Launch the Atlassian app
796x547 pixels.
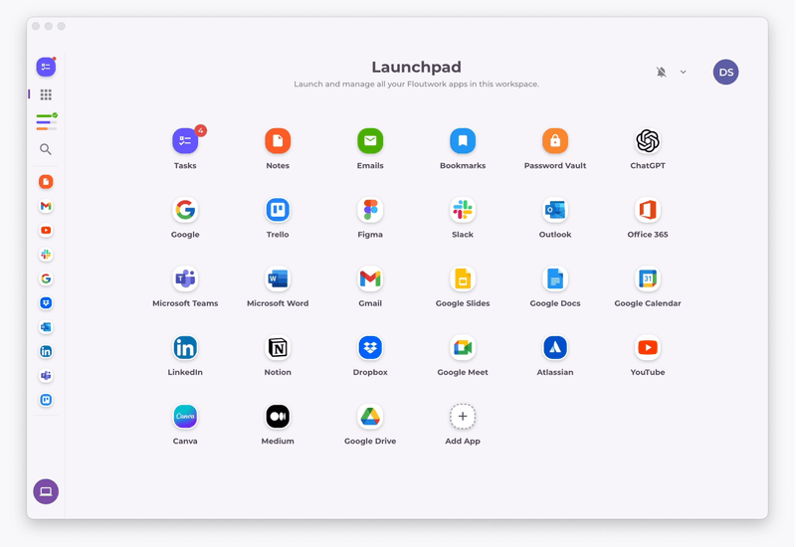(555, 347)
